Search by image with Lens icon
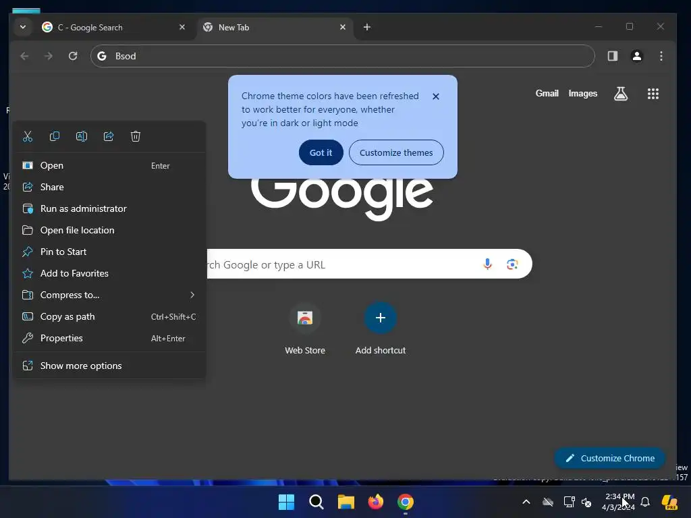This screenshot has height=518, width=691. coord(512,264)
